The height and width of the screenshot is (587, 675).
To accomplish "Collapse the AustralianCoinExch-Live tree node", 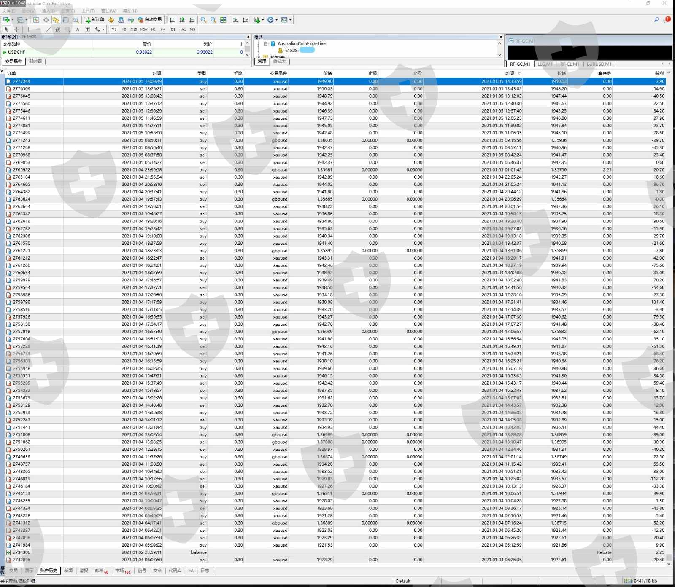I will 266,43.
